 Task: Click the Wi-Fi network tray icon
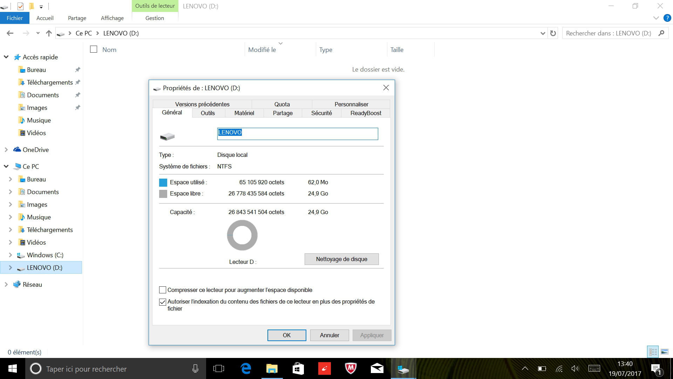click(x=559, y=368)
